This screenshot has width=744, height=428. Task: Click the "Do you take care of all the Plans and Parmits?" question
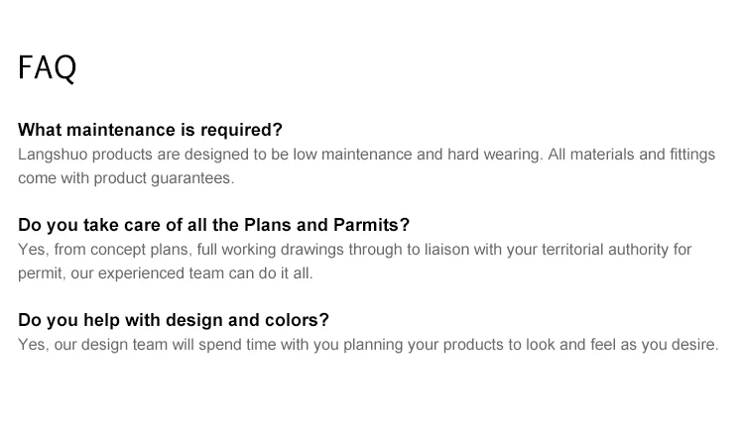(213, 225)
